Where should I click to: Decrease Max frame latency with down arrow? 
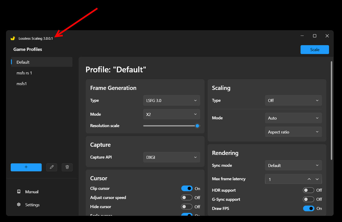317,179
